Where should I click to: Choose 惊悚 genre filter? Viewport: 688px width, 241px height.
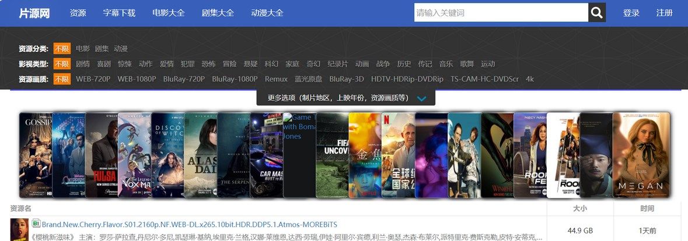point(125,64)
